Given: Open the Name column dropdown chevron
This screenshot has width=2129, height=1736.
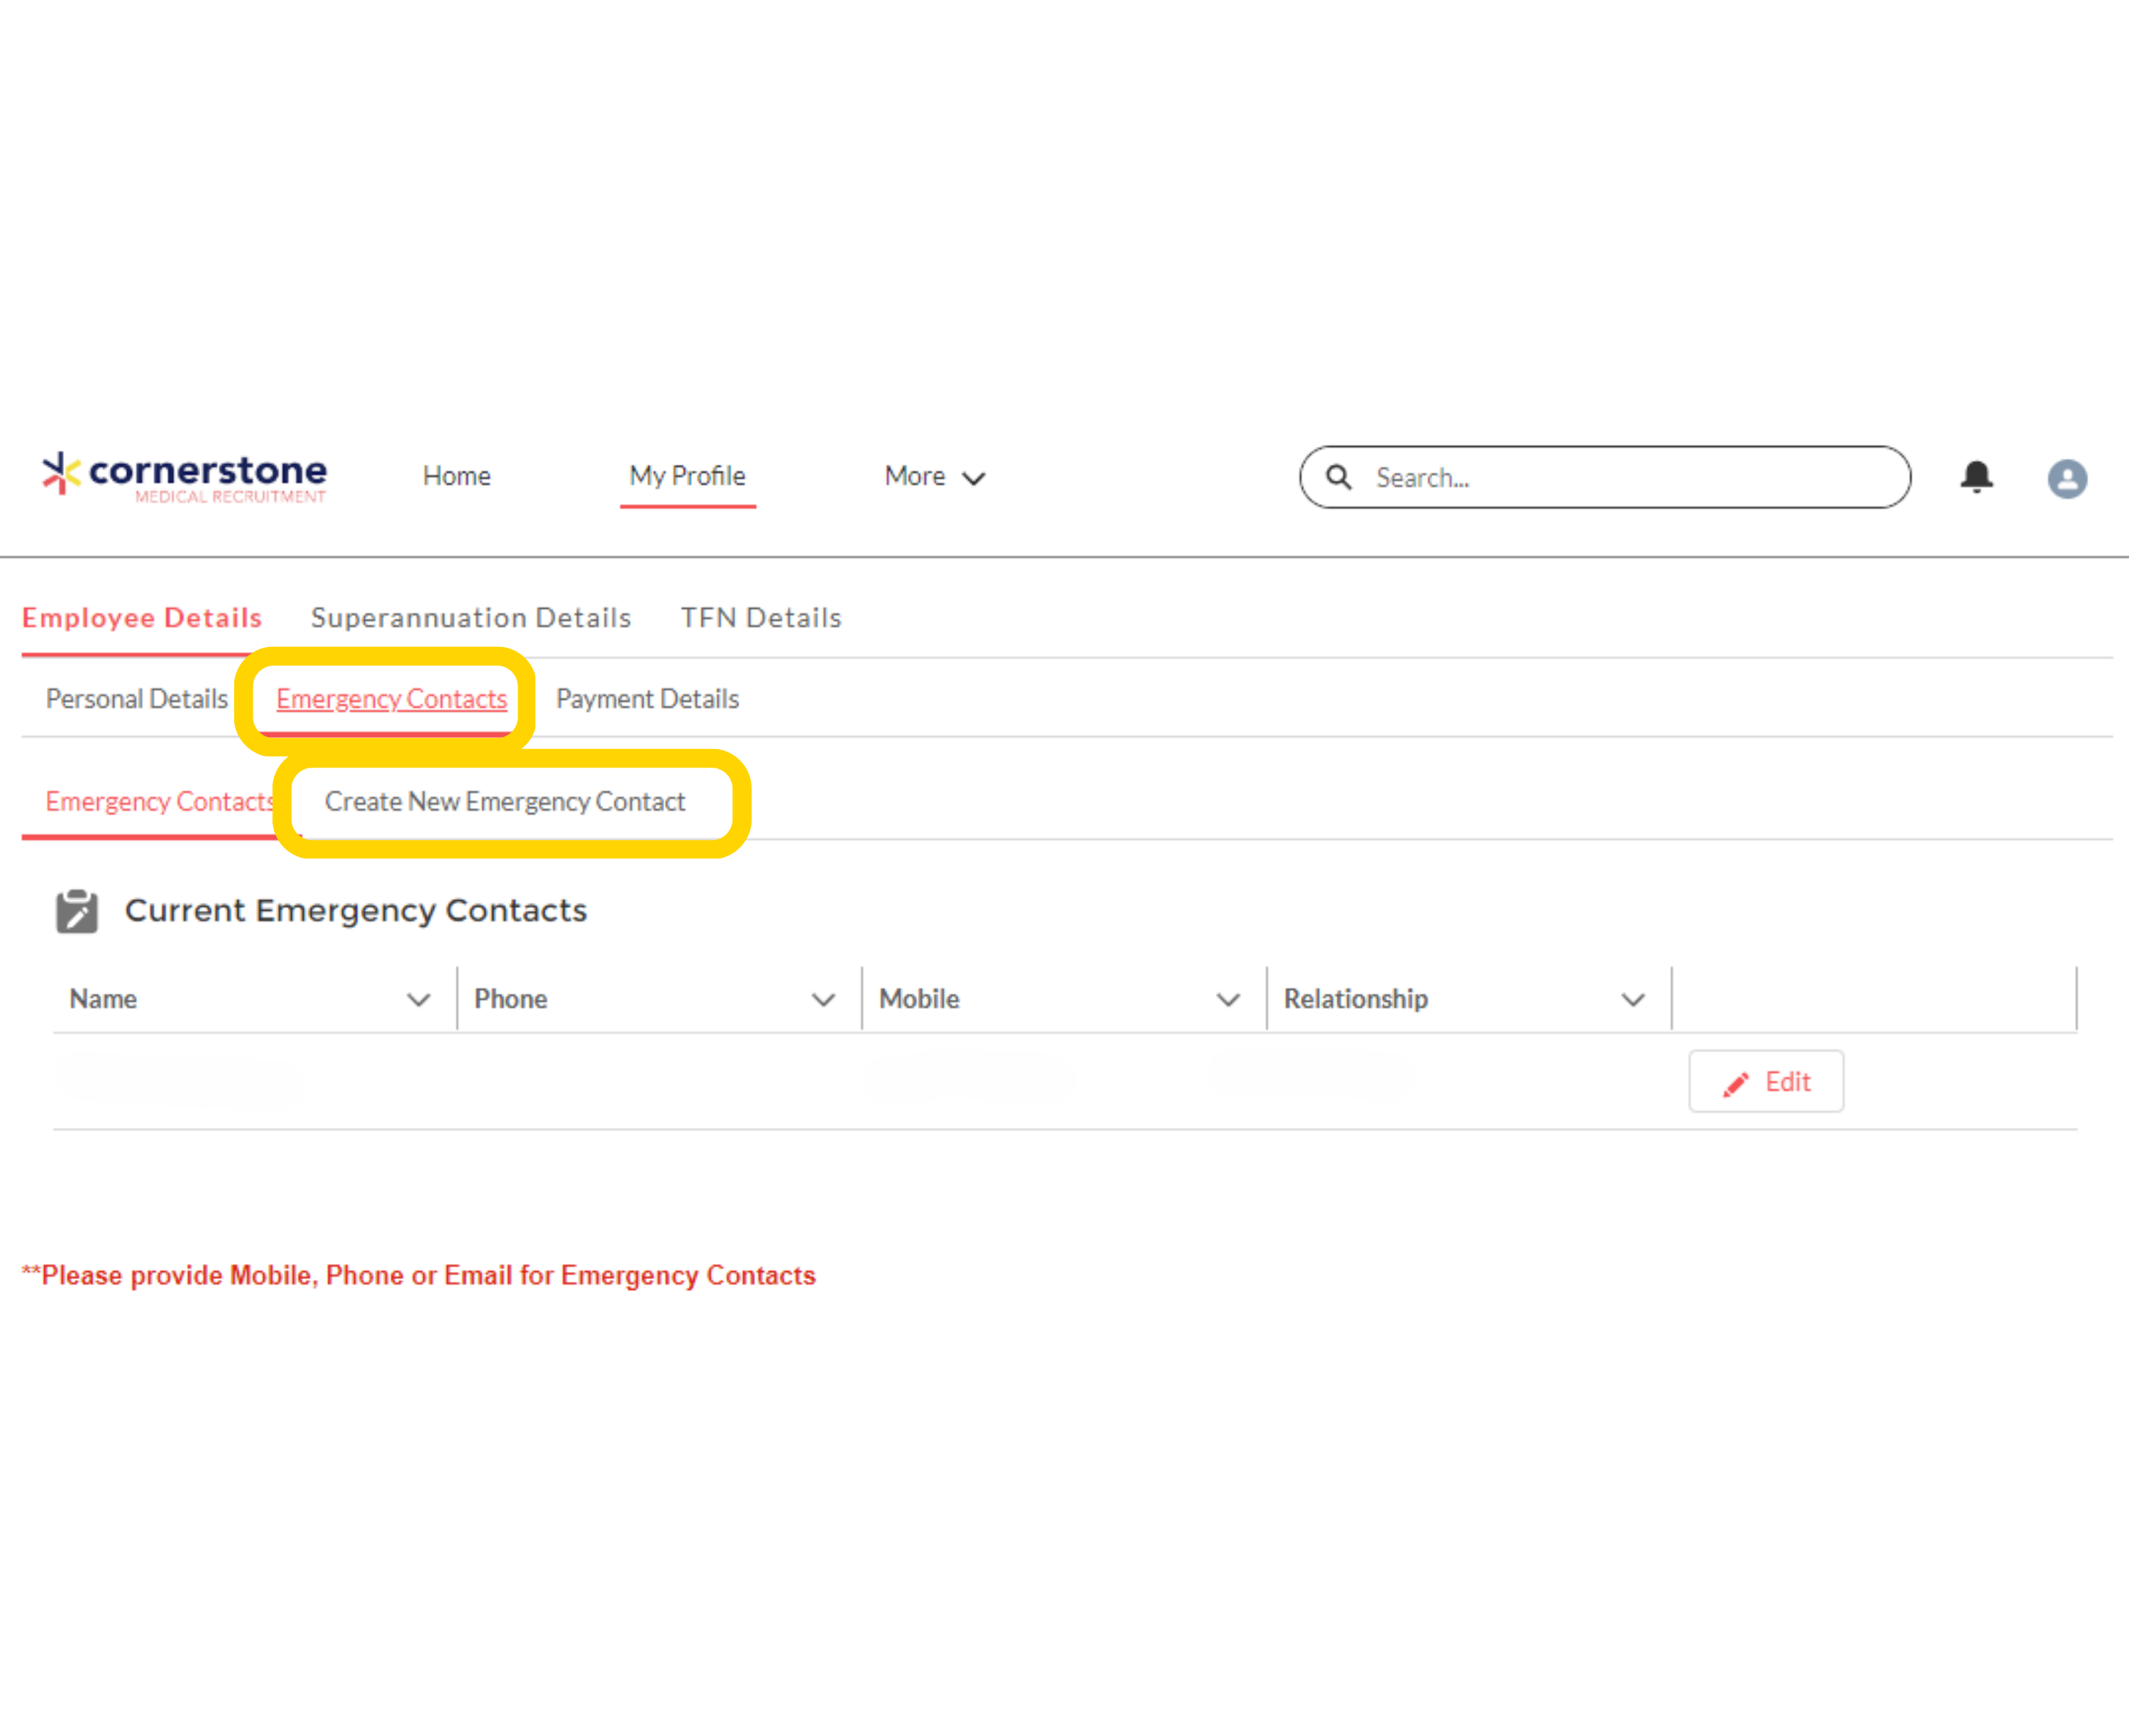Looking at the screenshot, I should [418, 999].
